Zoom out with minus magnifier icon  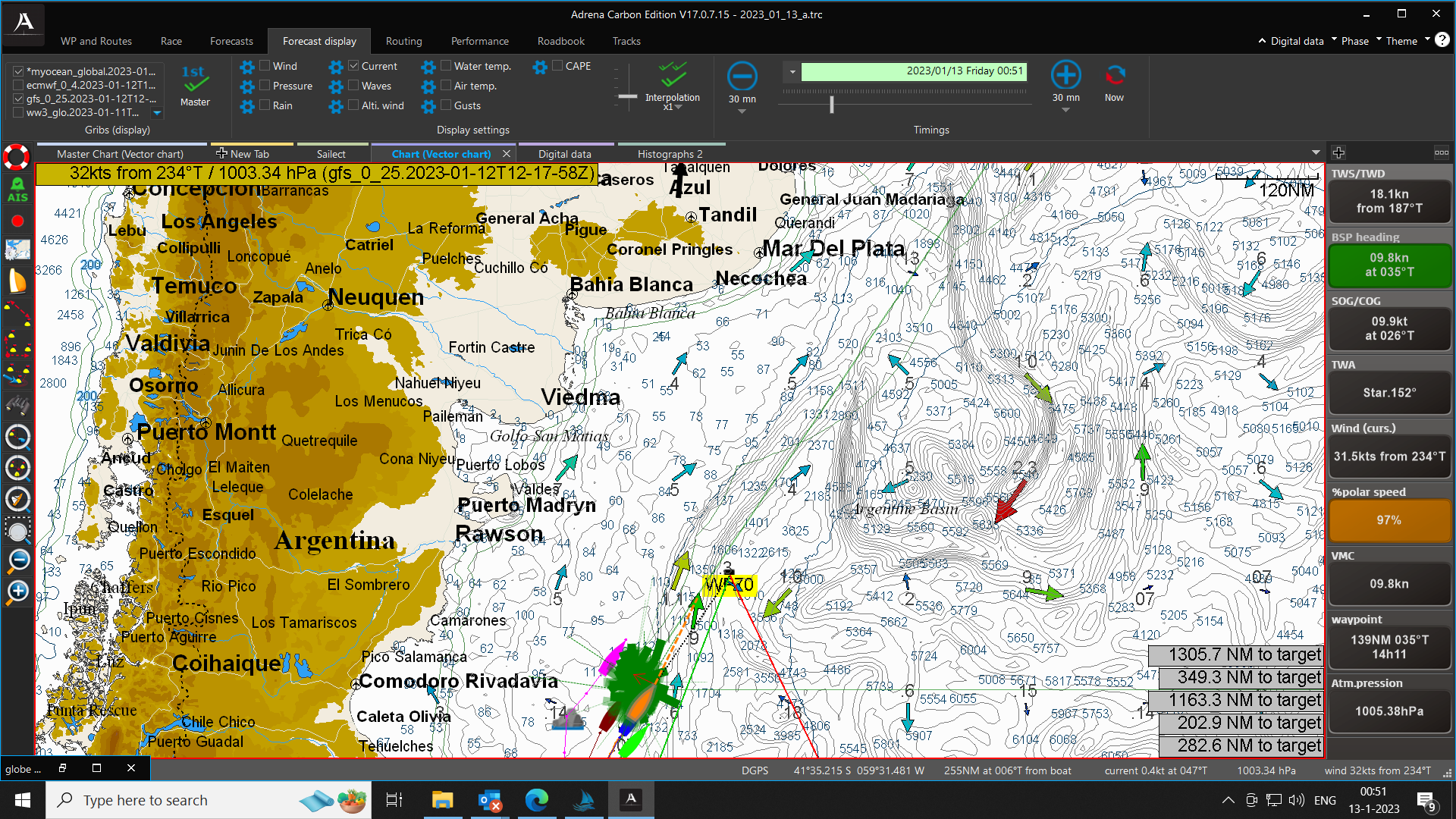17,560
